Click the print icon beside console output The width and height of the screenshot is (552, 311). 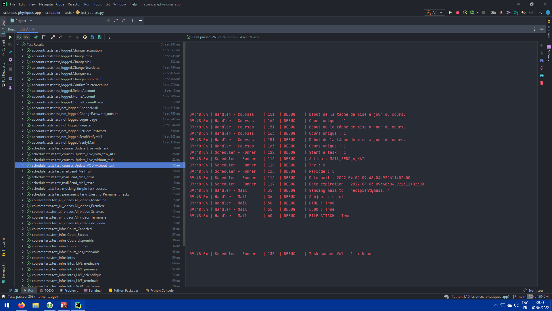pyautogui.click(x=542, y=75)
